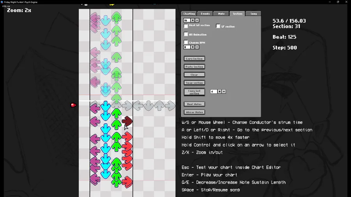Click the bottommost red right-arrow note
351x197 pixels.
point(127,182)
